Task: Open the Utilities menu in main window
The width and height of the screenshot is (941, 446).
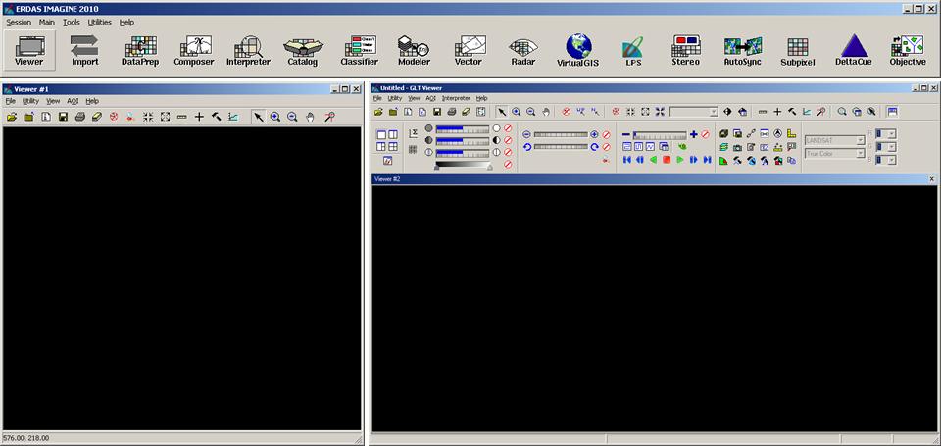Action: (100, 23)
